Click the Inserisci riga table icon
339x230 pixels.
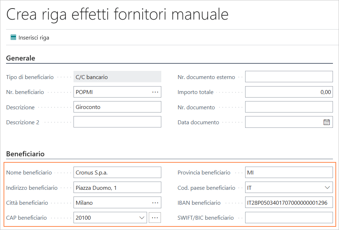click(14, 37)
